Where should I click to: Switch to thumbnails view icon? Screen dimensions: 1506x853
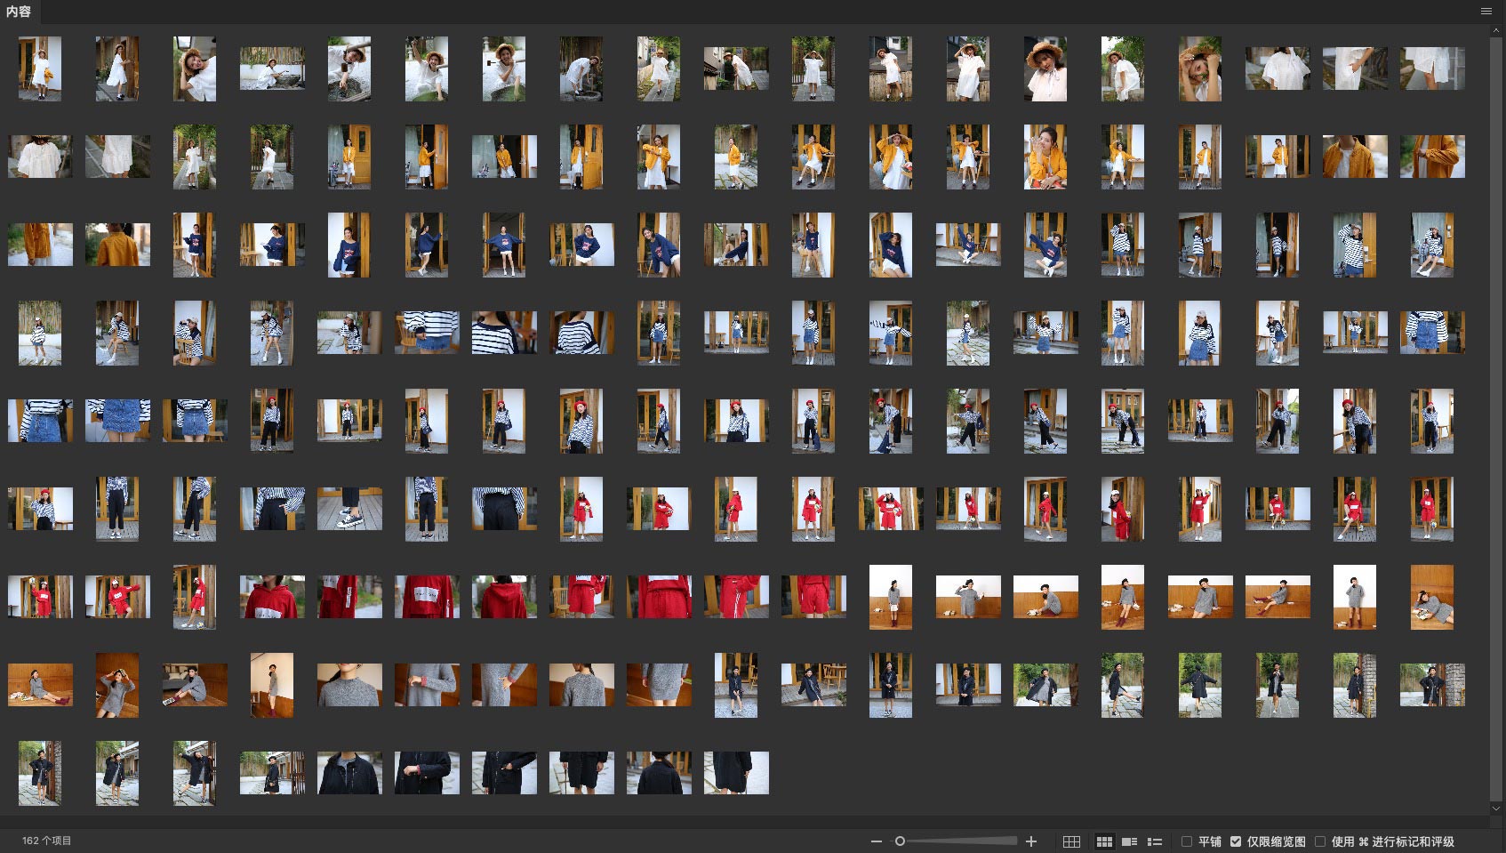click(x=1104, y=841)
